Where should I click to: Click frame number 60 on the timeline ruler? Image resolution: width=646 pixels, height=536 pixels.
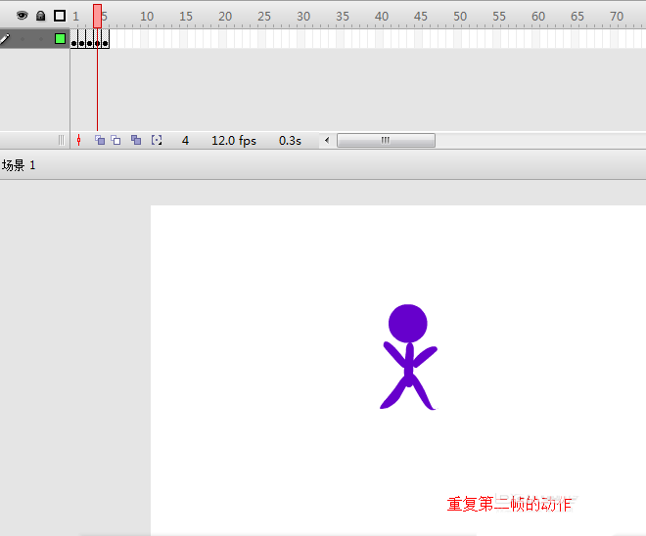[x=538, y=17]
